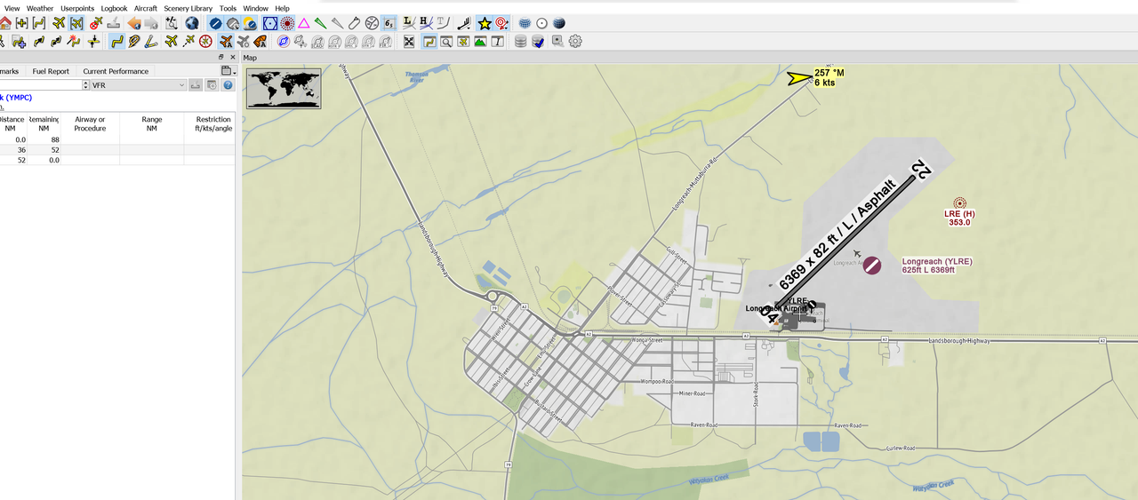Open the tab list dropdown button

point(227,70)
